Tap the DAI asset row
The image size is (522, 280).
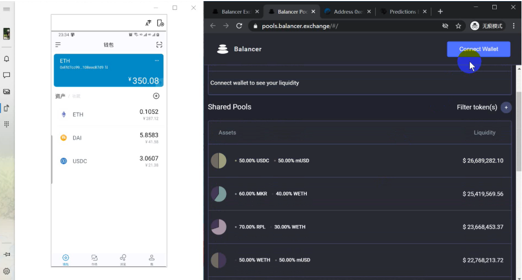109,138
